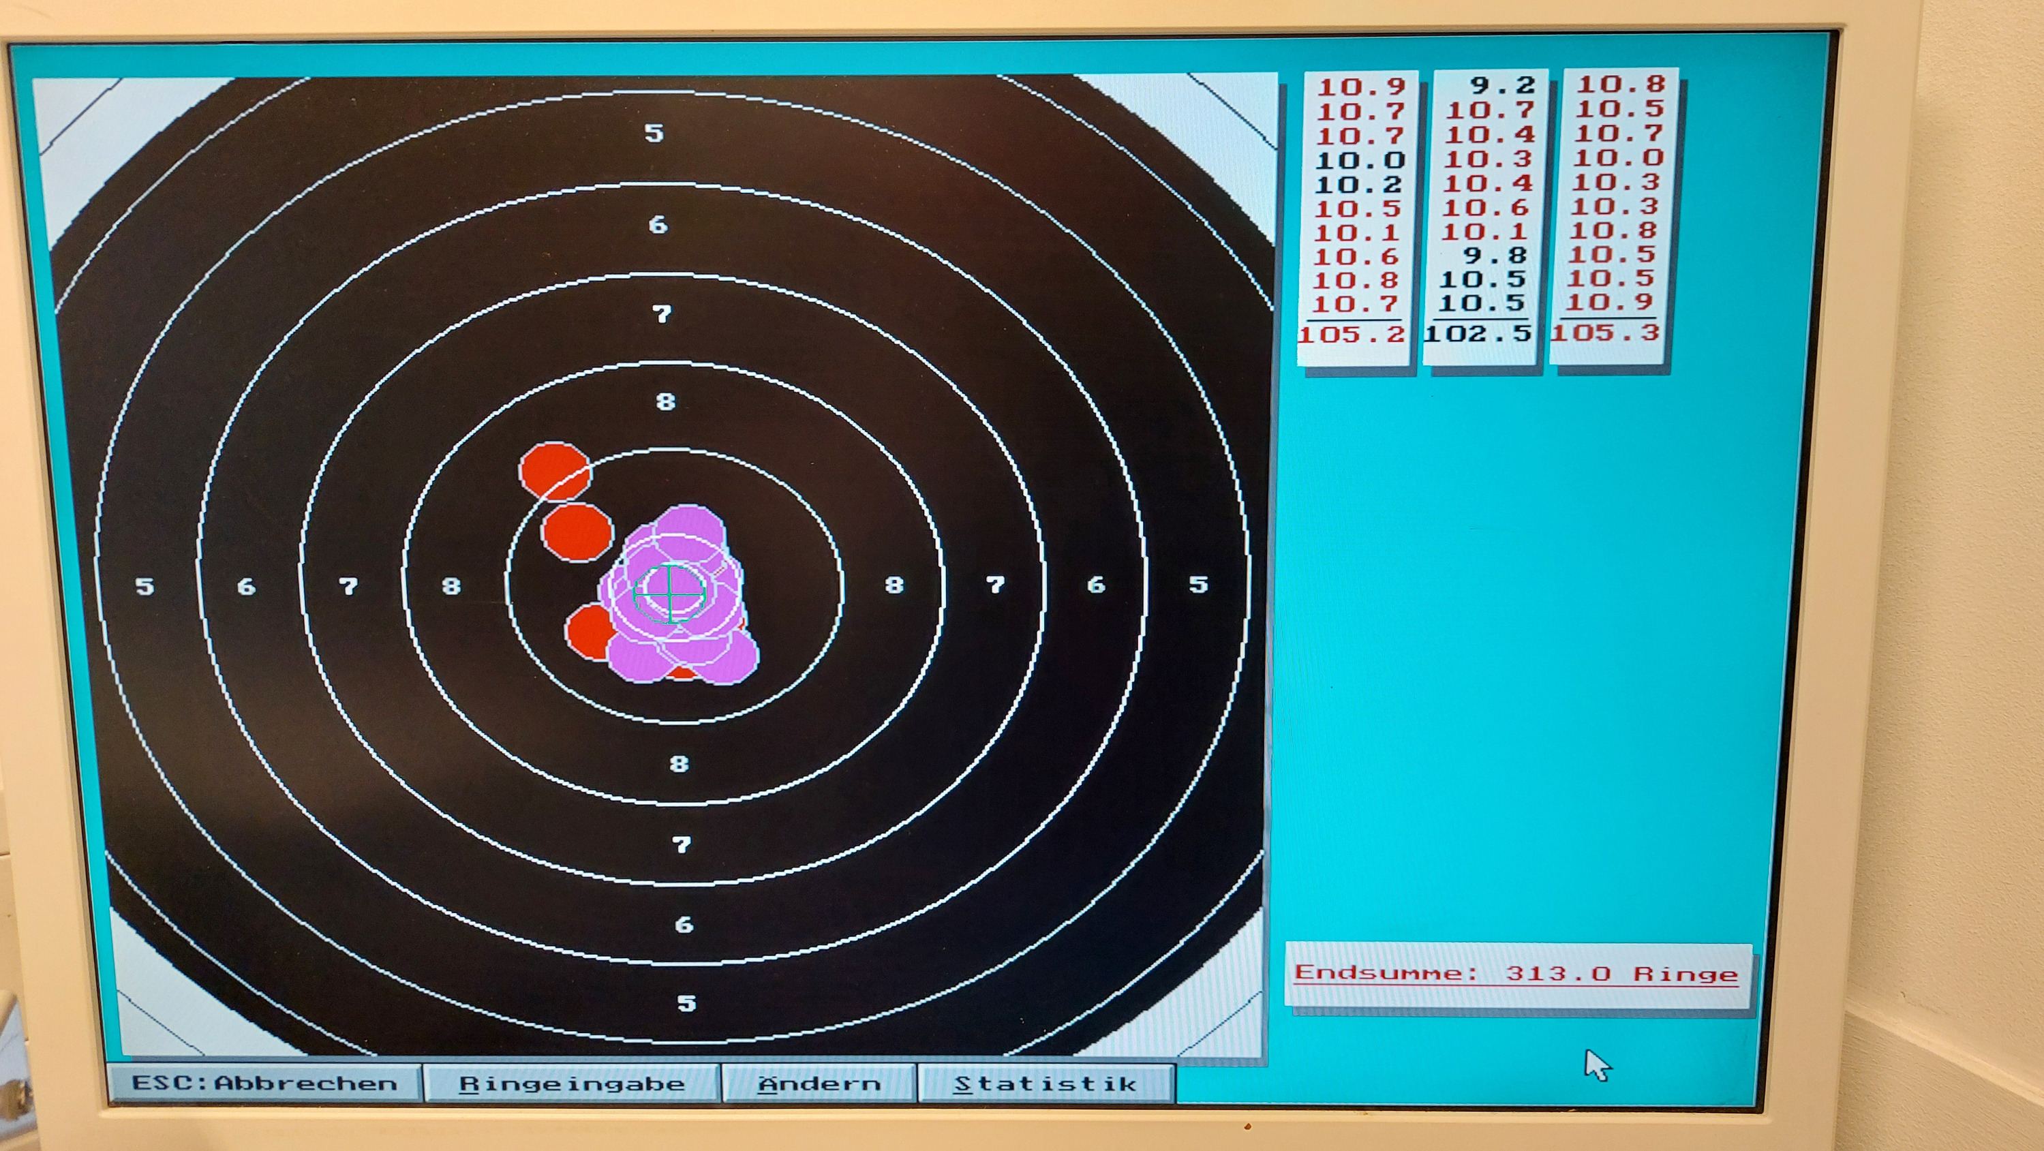The width and height of the screenshot is (2044, 1151).
Task: Select the 9.8 shot value
Action: [x=1495, y=256]
